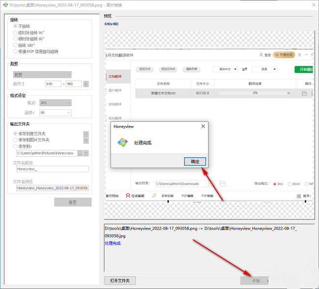
Task: Edit the 文件名前缀 field Honeyview_
Action: [53, 169]
